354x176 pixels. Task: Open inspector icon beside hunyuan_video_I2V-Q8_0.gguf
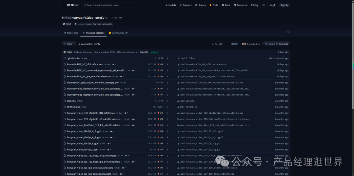(109, 149)
